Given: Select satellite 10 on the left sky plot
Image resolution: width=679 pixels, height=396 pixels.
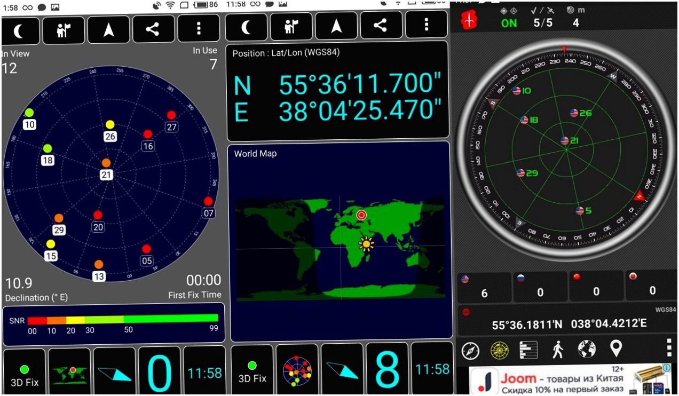Looking at the screenshot, I should click(29, 118).
